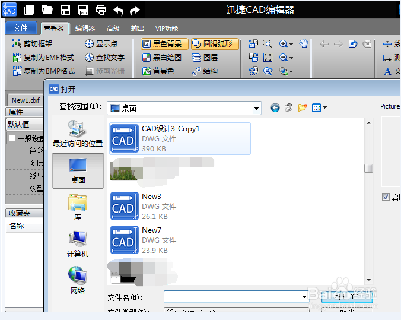
Task: Open 最近访问的位置 in places bar
Action: pos(78,134)
